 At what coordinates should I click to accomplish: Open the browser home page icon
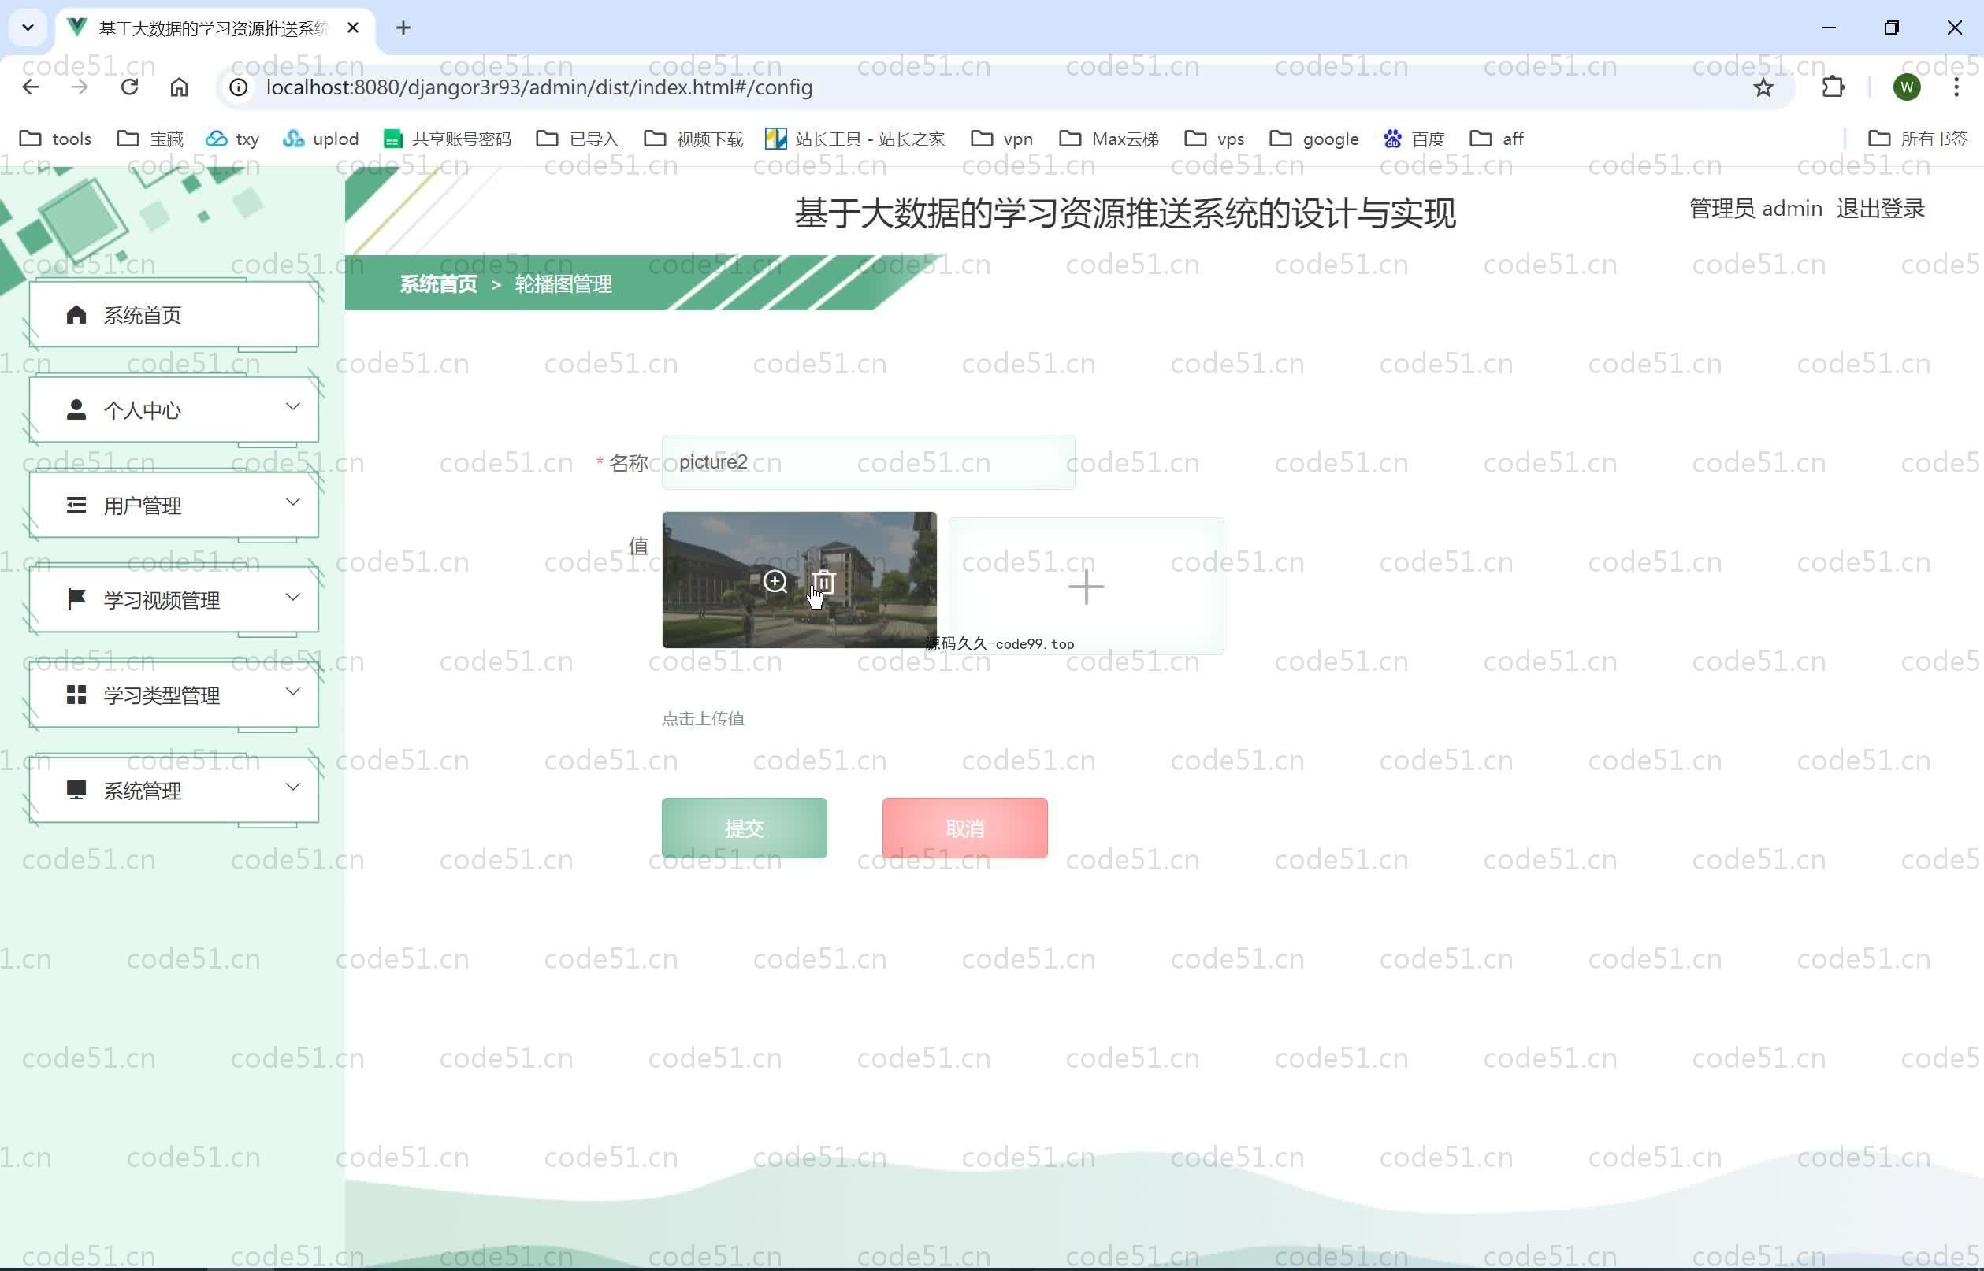(x=179, y=87)
